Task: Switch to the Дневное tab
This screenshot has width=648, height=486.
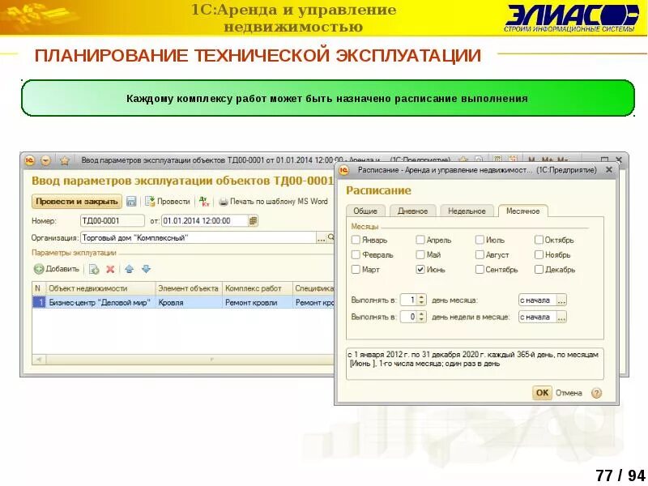Action: [x=412, y=211]
